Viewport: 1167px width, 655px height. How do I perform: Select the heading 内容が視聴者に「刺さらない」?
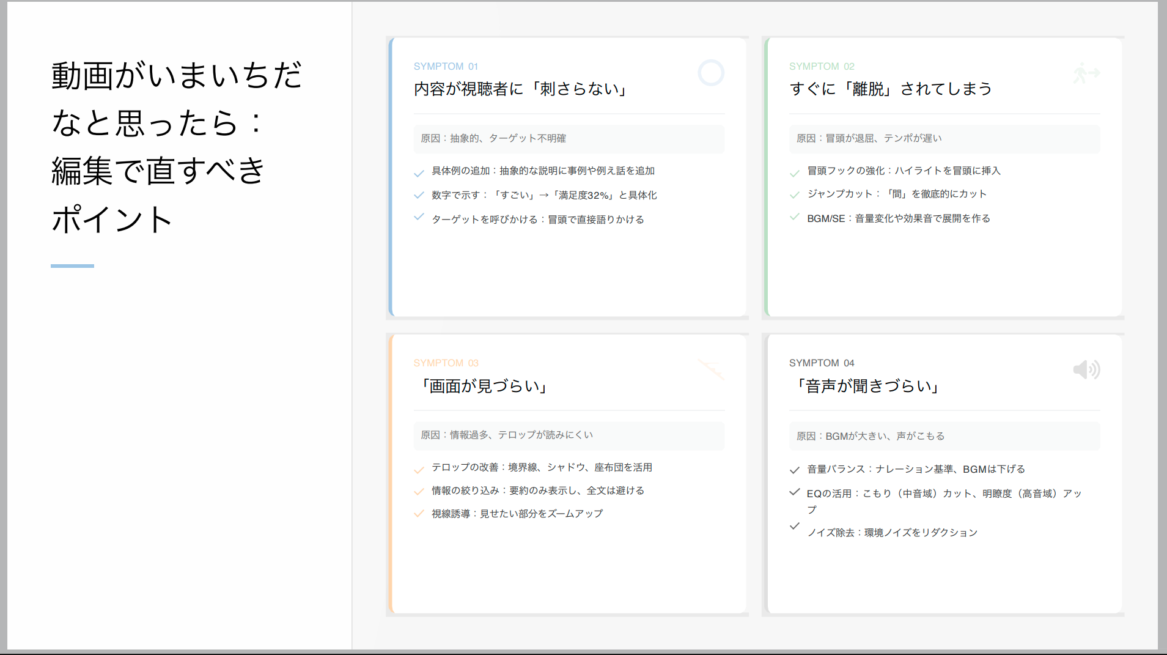click(521, 89)
